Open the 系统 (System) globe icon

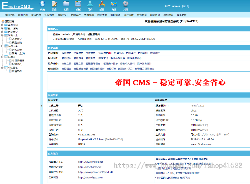42,4
